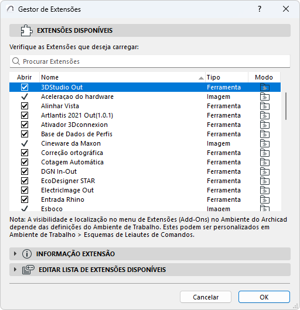Toggle the Artlantis 2021 Out checkbox
300x310 pixels.
25,115
